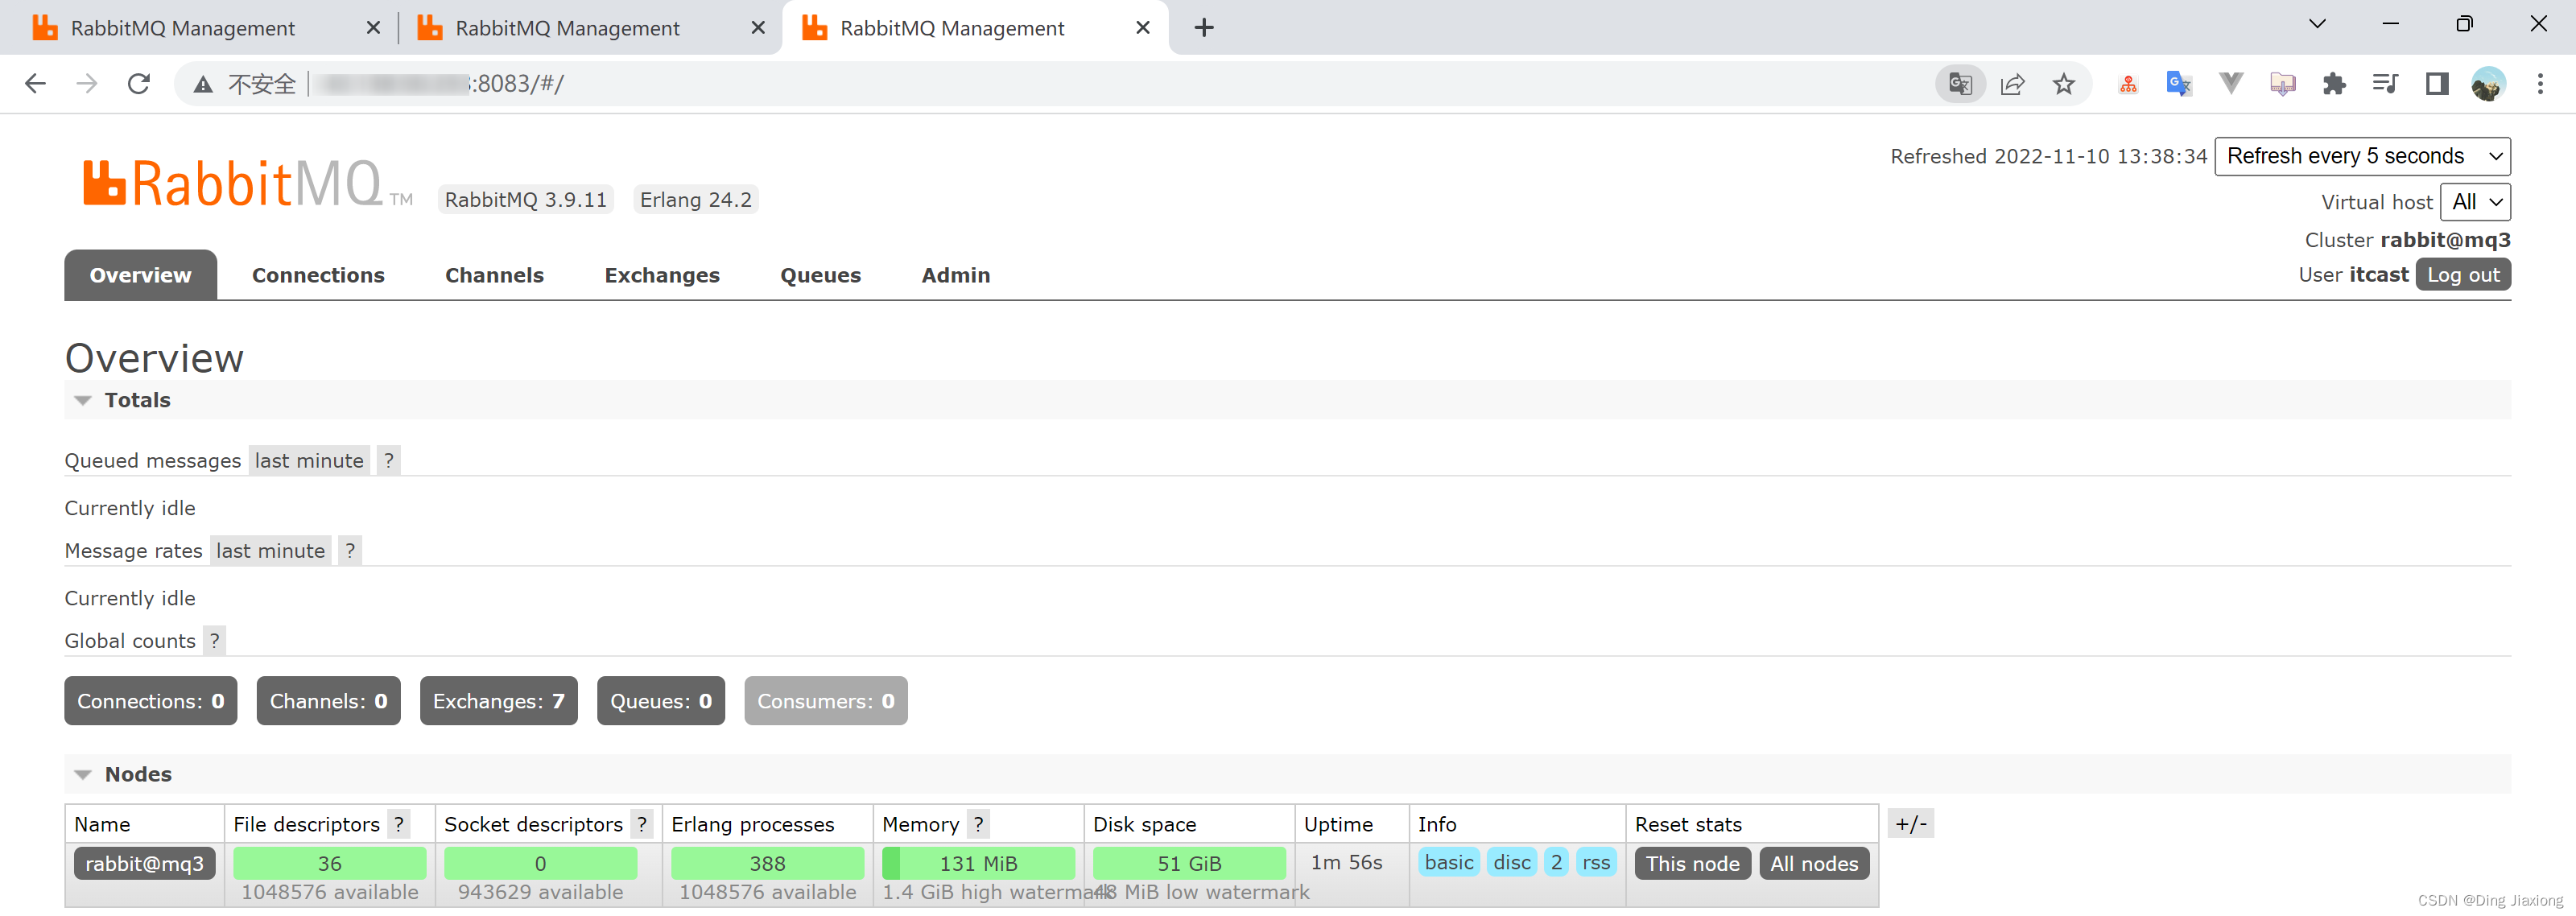Click the rss info tag
Viewport: 2576px width, 916px height.
[x=1596, y=862]
